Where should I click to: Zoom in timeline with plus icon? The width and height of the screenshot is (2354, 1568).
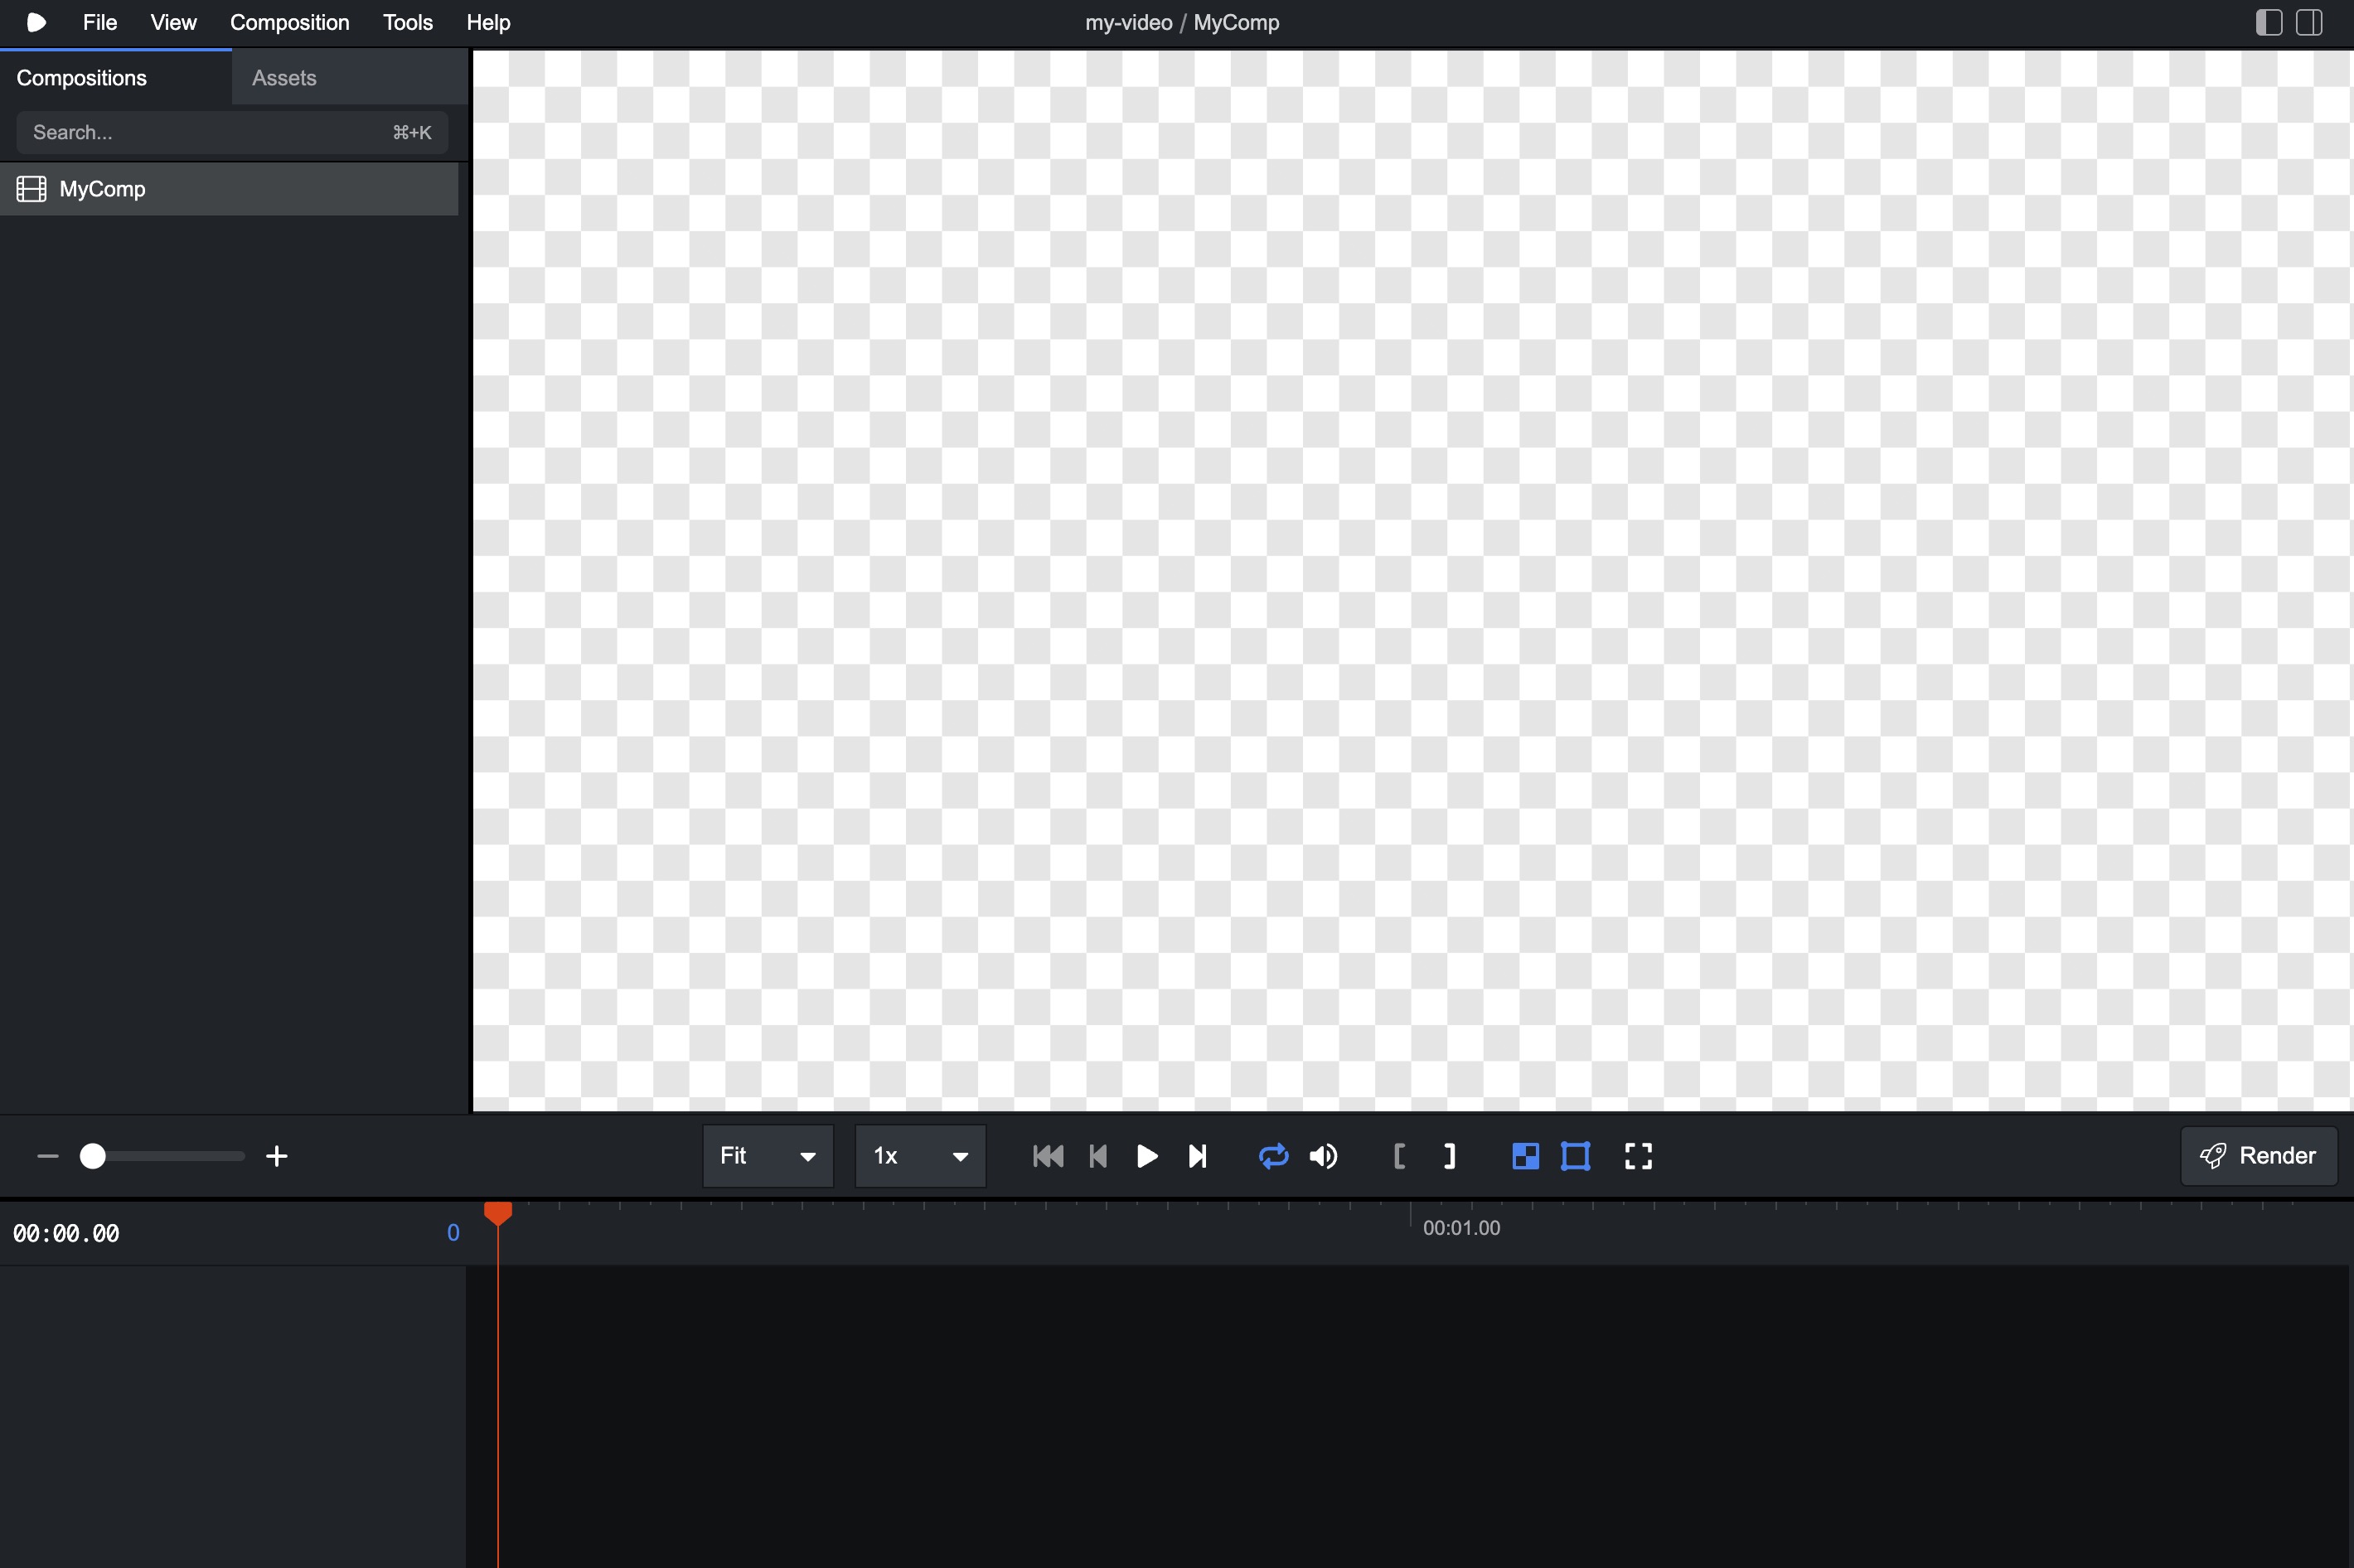[x=277, y=1156]
